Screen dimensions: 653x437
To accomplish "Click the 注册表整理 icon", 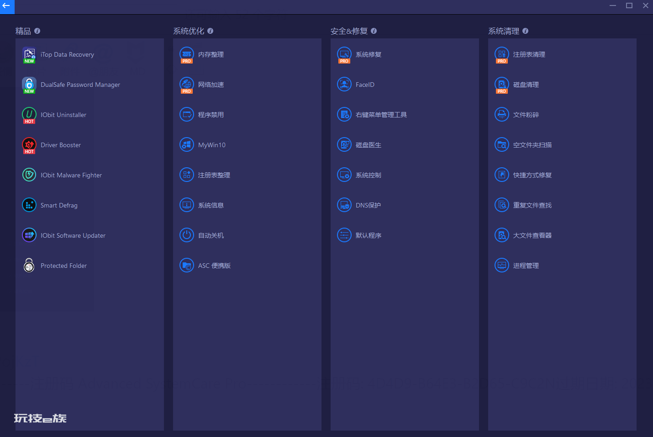I will point(187,175).
